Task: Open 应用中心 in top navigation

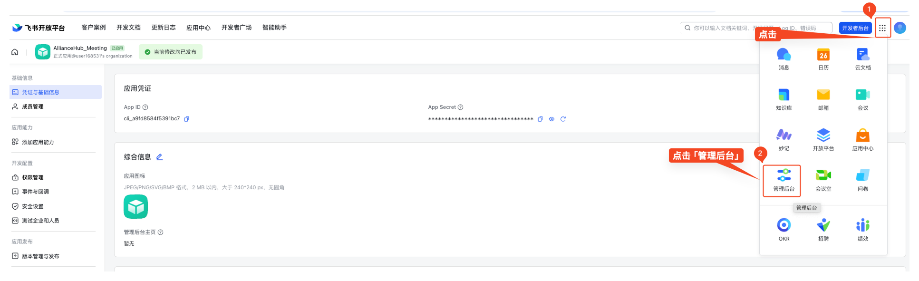Action: click(x=198, y=28)
